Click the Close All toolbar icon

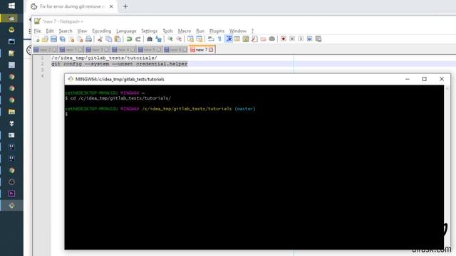[80, 39]
